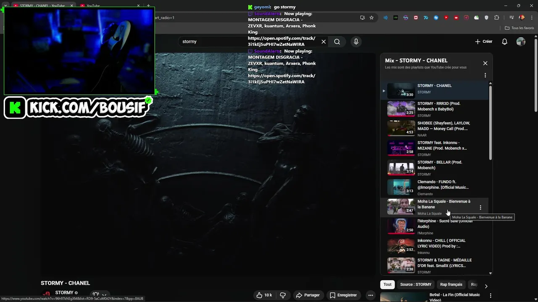Play STORMY & TAGNE - MÉDAILLE D'OR
This screenshot has height=302, width=538.
click(435, 266)
